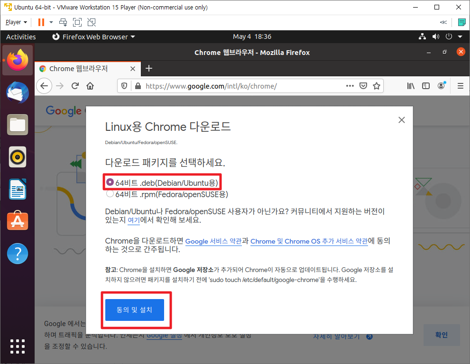Open Firefox from the Ubuntu dock
470x364 pixels.
click(18, 60)
